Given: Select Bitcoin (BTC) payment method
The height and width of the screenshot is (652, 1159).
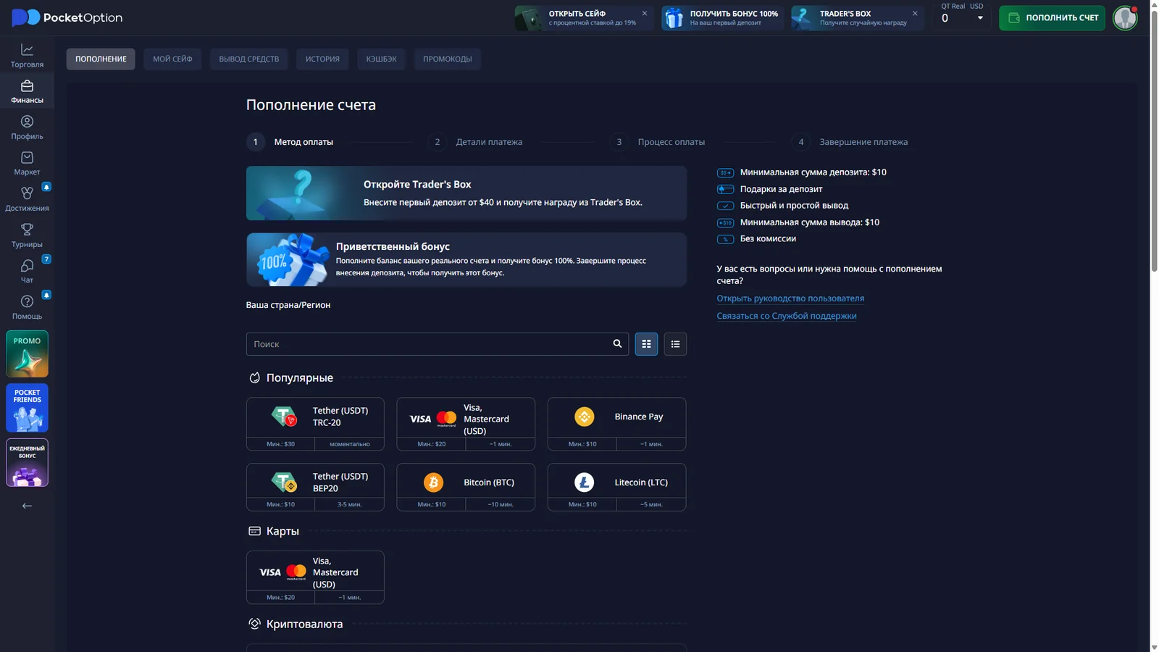Looking at the screenshot, I should click(466, 487).
